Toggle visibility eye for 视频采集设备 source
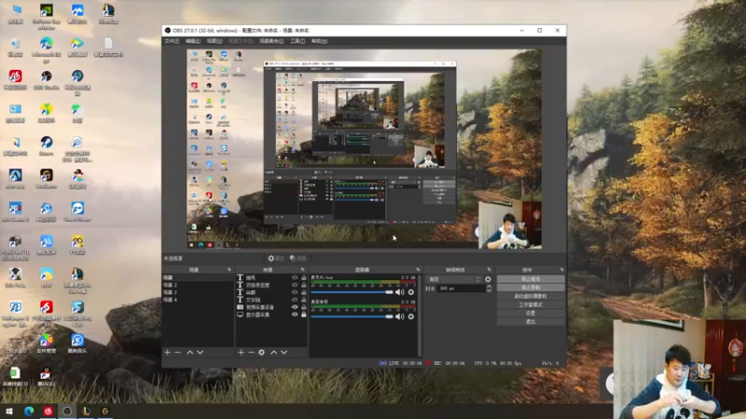746x419 pixels. tap(295, 307)
